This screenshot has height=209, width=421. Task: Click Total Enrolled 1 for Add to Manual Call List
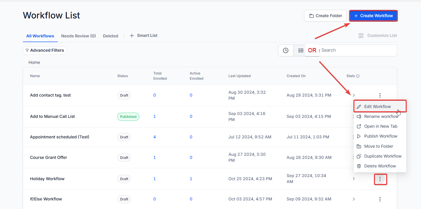tap(155, 117)
